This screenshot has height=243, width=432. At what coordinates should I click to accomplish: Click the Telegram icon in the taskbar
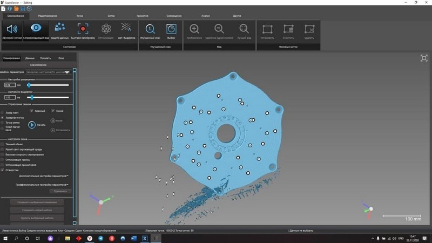click(x=101, y=238)
